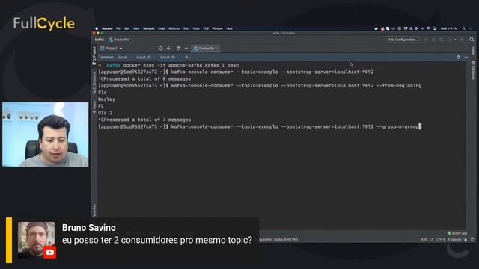Open the Refactor menu

click(x=174, y=28)
